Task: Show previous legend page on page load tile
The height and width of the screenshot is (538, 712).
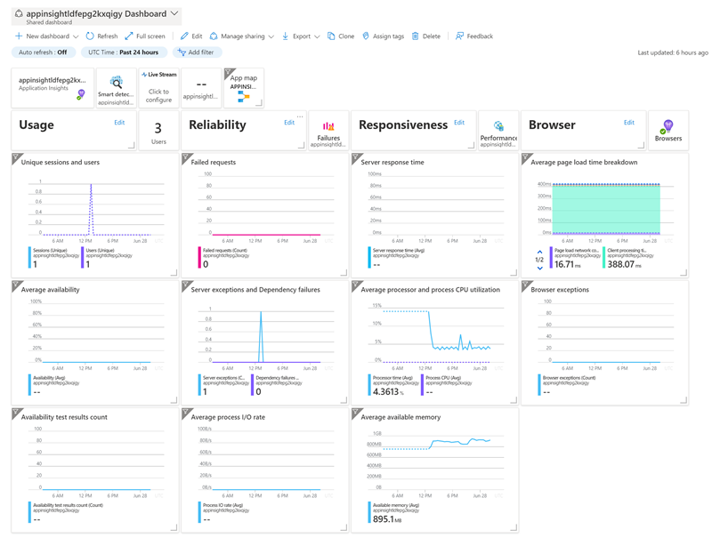Action: tap(539, 252)
